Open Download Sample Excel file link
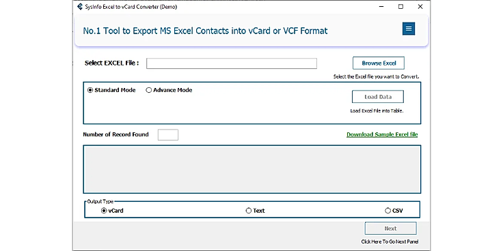Viewport: 503px width, 251px height. point(382,134)
